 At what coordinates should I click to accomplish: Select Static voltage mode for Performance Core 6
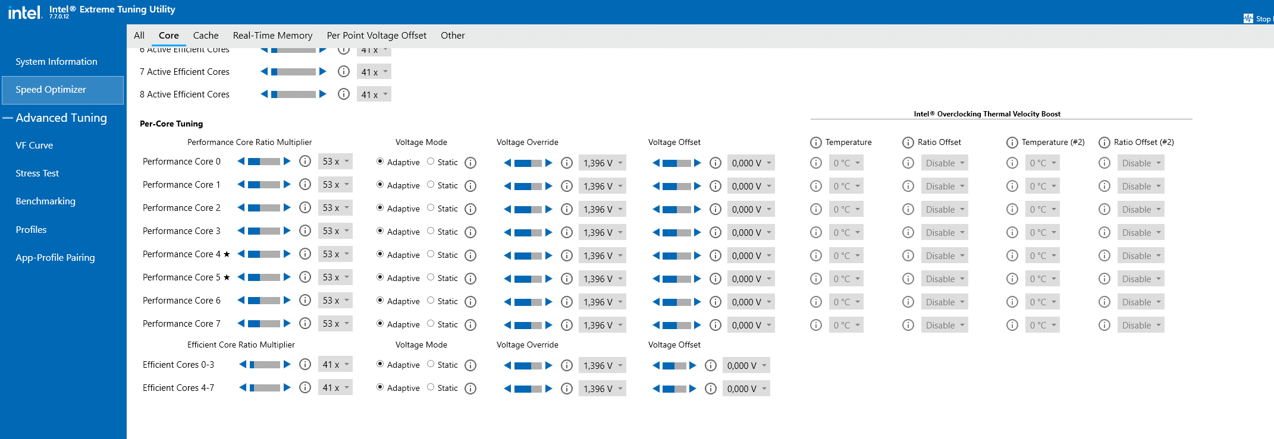(x=431, y=301)
